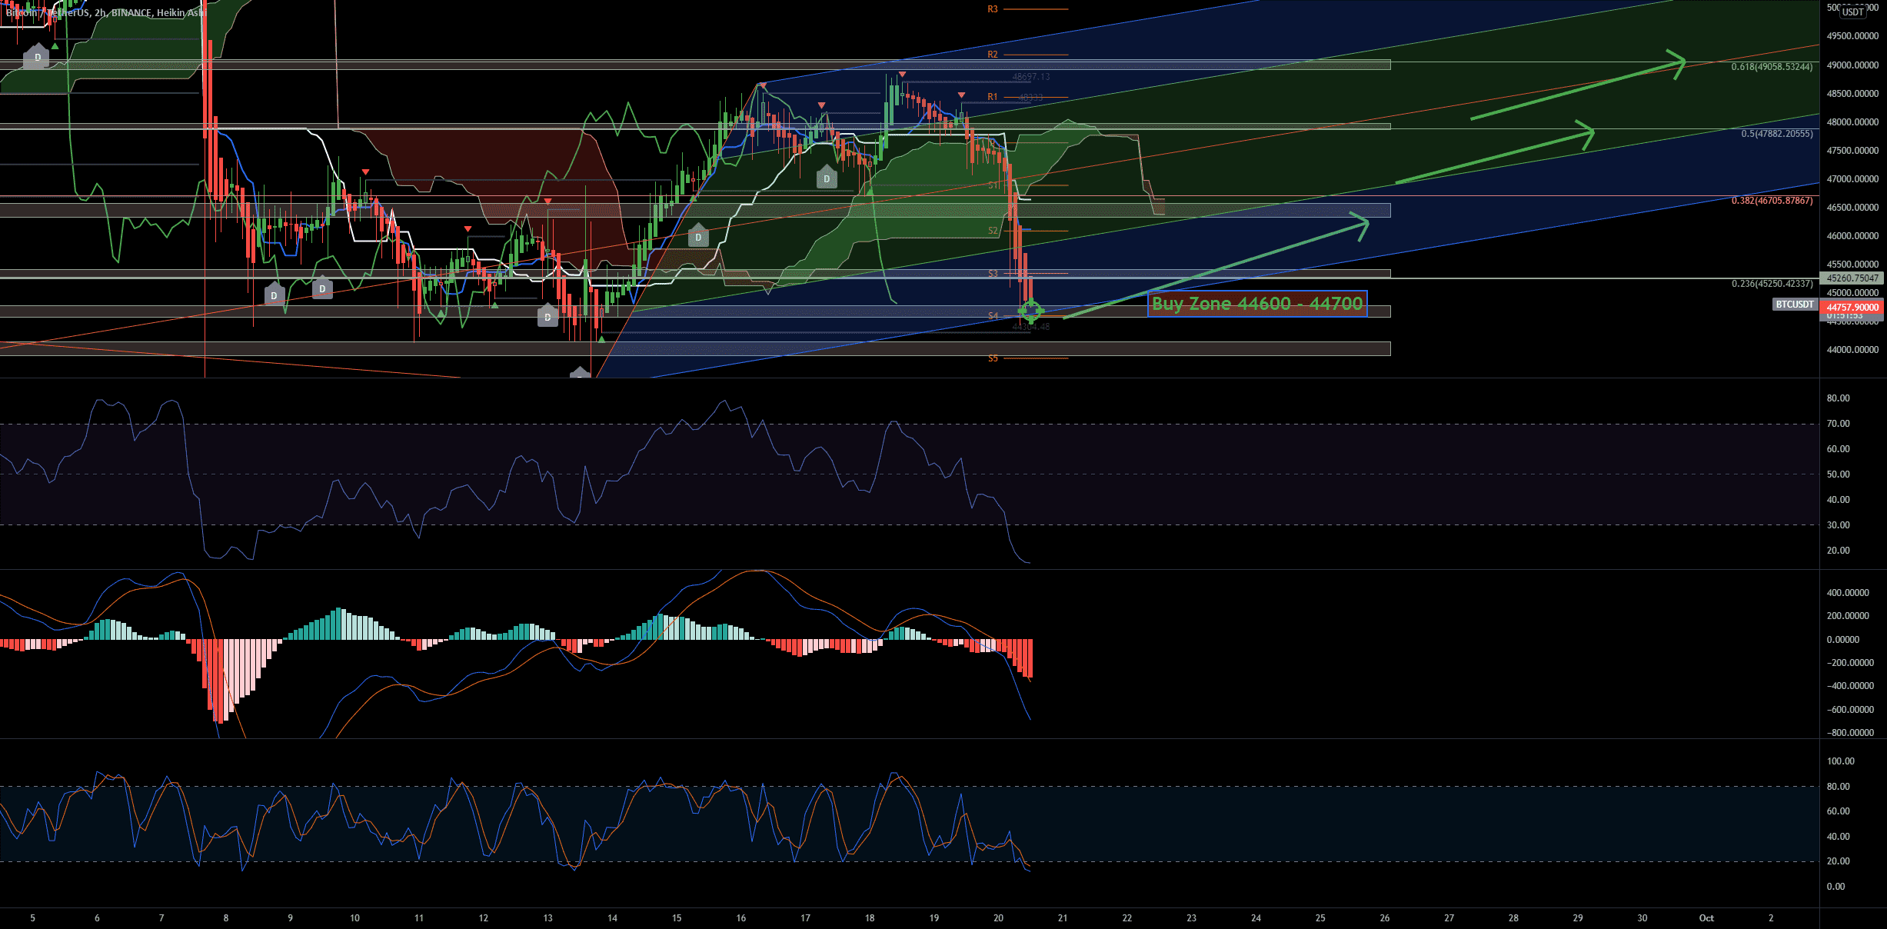Click the 0.618(49058.53244) Fibonacci label
Viewport: 1887px width, 929px height.
(1772, 67)
